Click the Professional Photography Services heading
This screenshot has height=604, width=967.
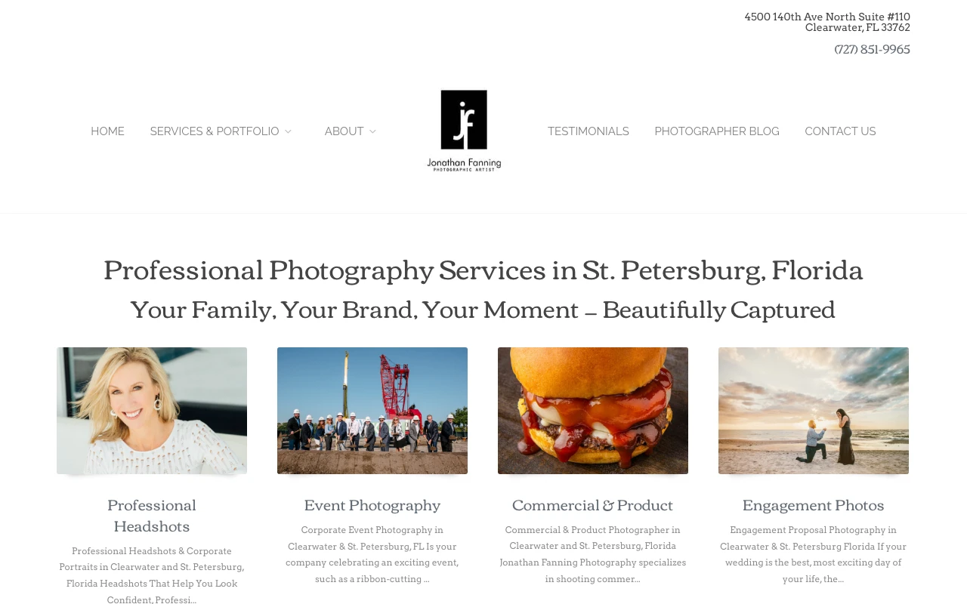click(x=483, y=270)
